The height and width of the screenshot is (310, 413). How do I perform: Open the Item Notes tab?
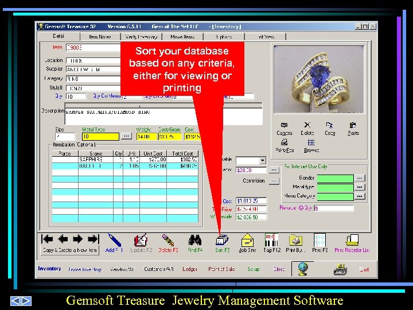pyautogui.click(x=100, y=37)
